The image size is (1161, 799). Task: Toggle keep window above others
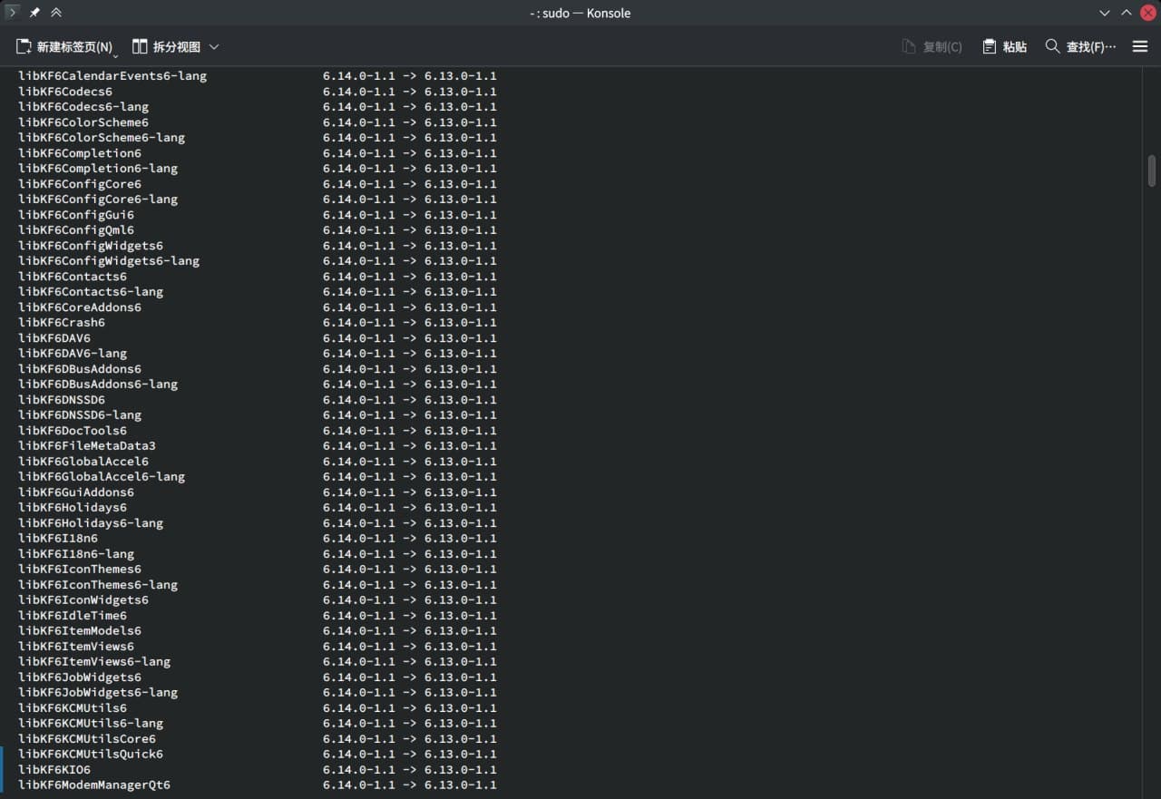click(56, 13)
